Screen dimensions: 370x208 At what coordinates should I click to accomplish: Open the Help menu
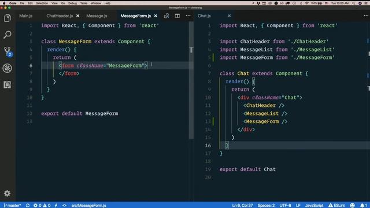click(108, 3)
